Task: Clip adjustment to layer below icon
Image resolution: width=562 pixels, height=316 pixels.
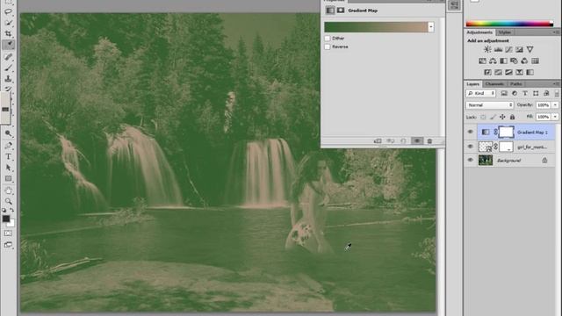Action: pyautogui.click(x=378, y=141)
